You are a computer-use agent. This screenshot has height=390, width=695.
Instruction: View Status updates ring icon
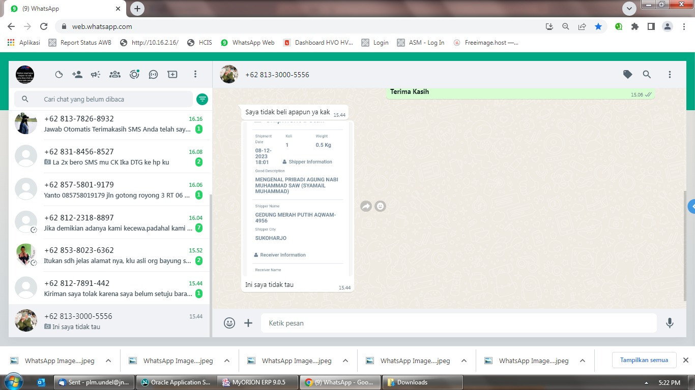[x=134, y=75]
